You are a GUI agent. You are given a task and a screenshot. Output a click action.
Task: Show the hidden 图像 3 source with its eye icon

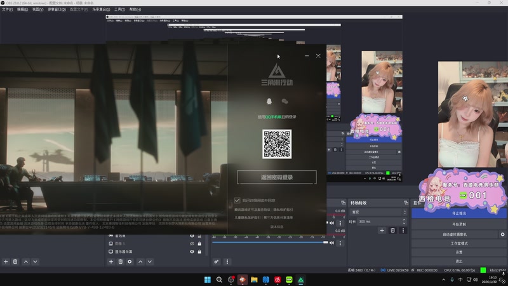tap(192, 243)
